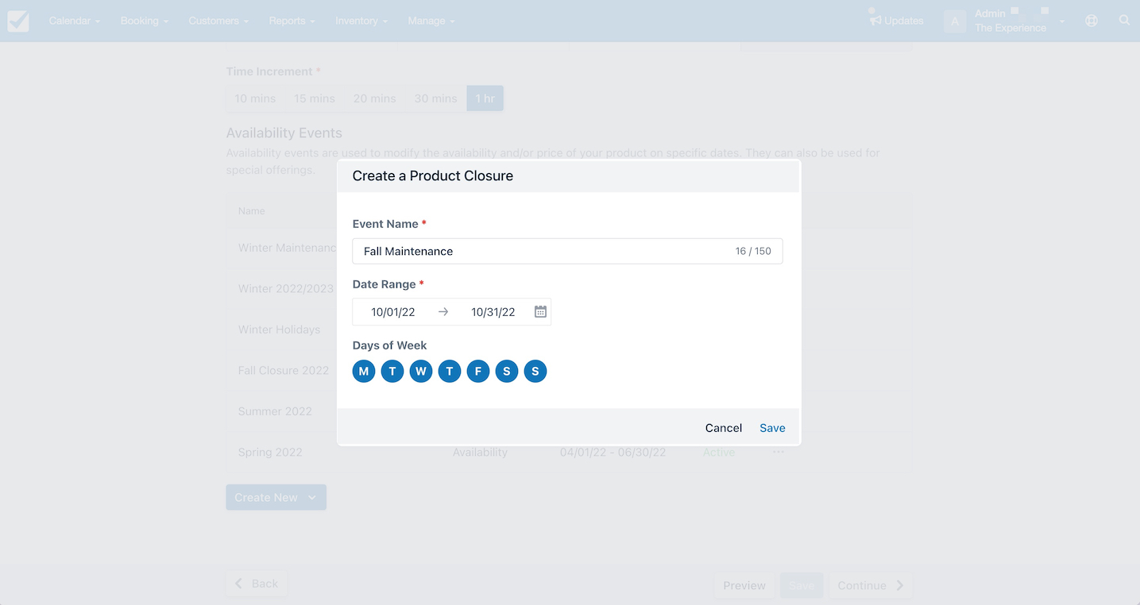Click the Checkfront checkmark logo
1140x605 pixels.
18,21
